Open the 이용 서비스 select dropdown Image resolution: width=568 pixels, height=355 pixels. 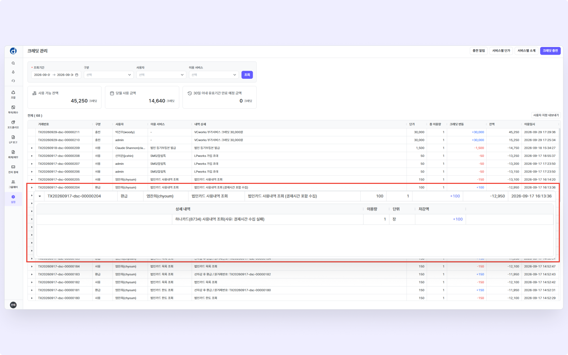214,75
